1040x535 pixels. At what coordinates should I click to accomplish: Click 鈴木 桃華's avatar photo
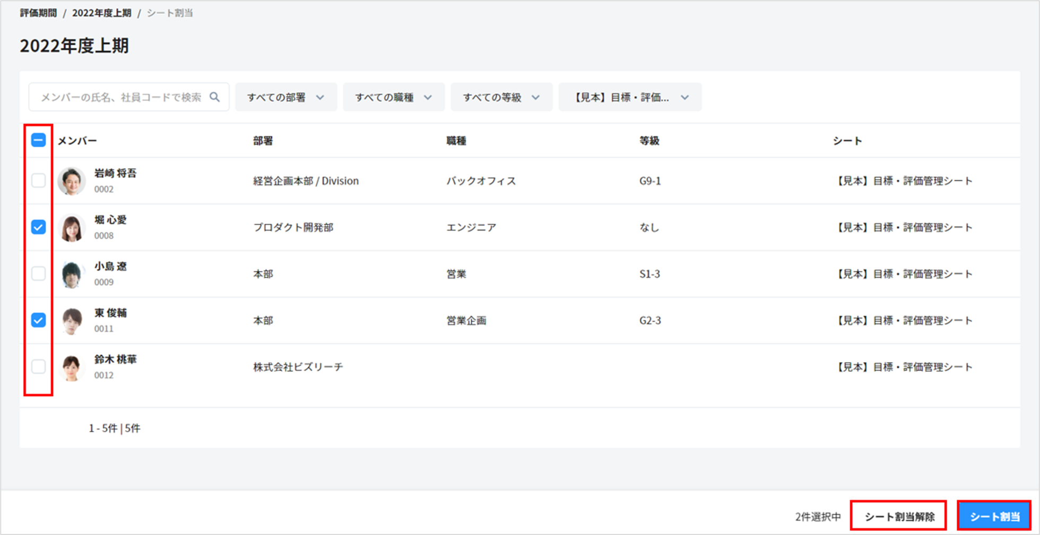tap(72, 367)
